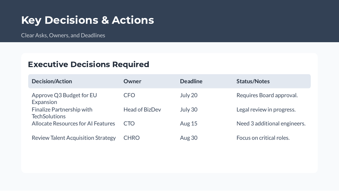Click the "Head of BizDev" owner cell

[x=142, y=110]
